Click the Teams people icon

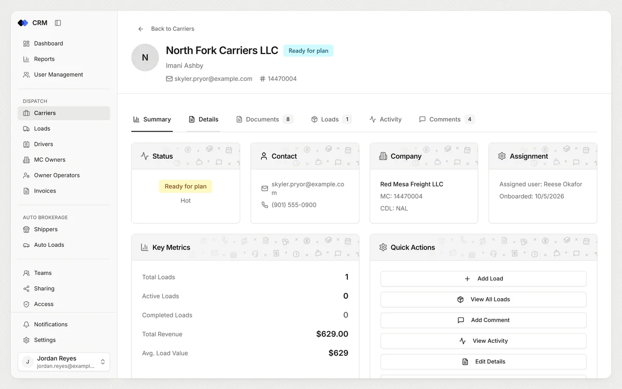[x=26, y=273]
